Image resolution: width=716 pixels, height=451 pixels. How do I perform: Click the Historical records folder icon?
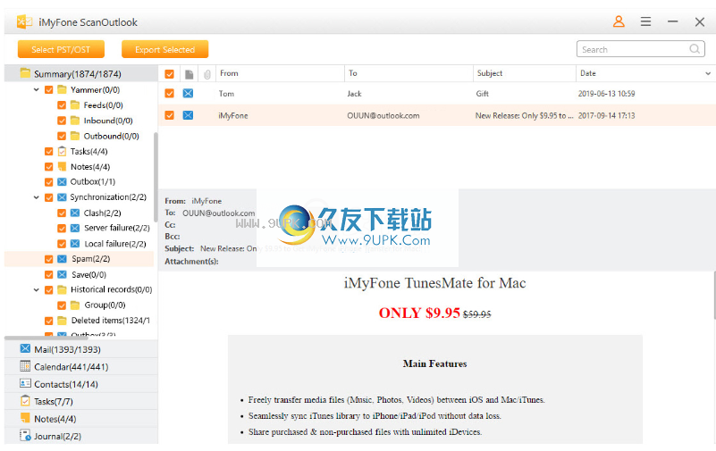pos(62,289)
